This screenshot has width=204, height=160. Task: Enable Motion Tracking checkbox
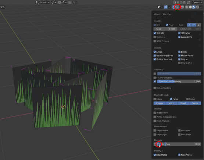click(x=155, y=88)
